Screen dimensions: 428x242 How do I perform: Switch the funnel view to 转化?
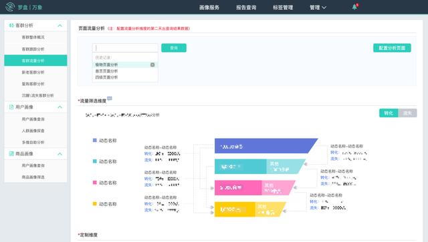point(389,113)
